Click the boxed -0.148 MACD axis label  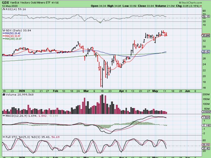pyautogui.click(x=206, y=125)
